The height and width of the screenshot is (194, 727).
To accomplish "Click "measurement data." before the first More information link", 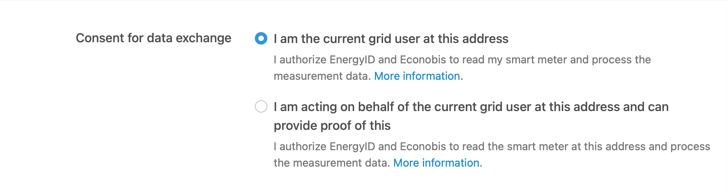I will coord(322,76).
